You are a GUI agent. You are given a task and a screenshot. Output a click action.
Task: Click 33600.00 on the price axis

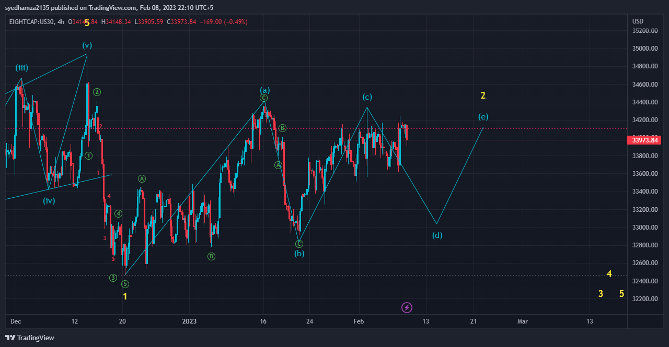tap(644, 174)
